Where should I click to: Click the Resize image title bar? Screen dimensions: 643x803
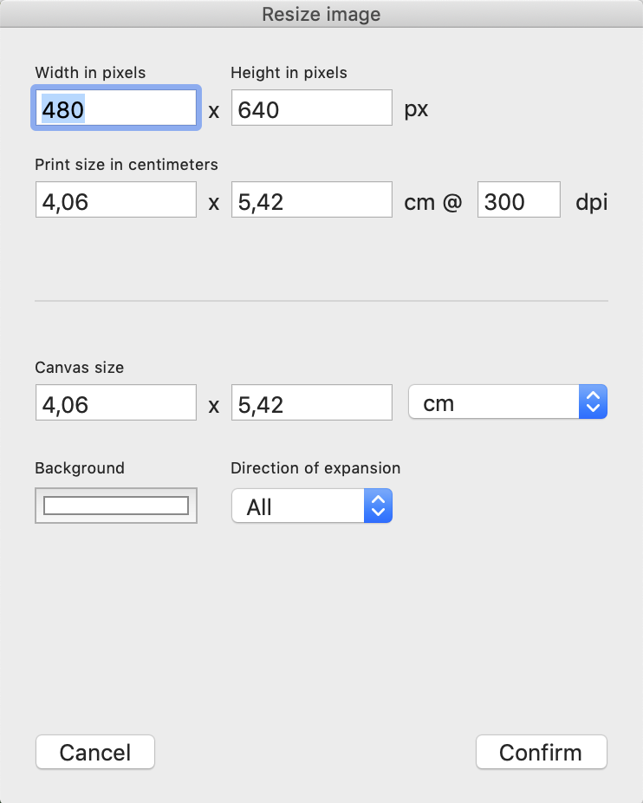click(x=321, y=14)
